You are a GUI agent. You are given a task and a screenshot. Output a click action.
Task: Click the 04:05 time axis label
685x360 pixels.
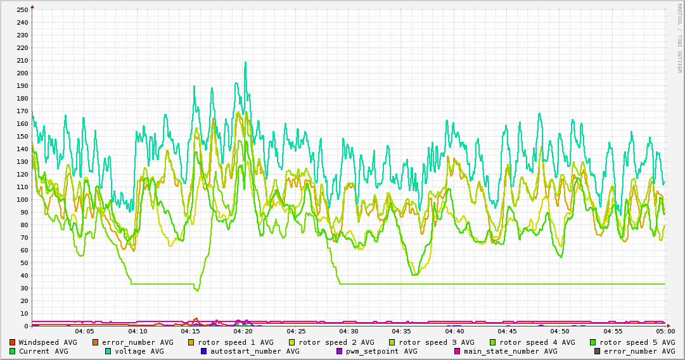click(84, 331)
